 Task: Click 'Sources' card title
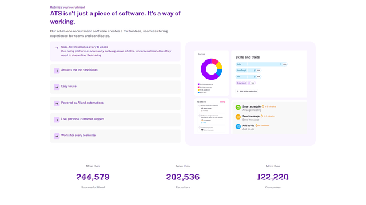click(x=201, y=54)
